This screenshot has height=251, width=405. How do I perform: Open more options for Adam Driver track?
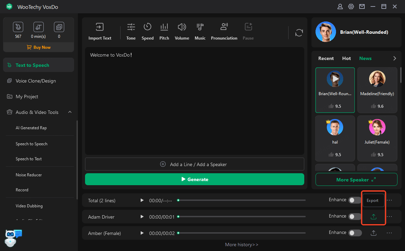click(x=389, y=217)
